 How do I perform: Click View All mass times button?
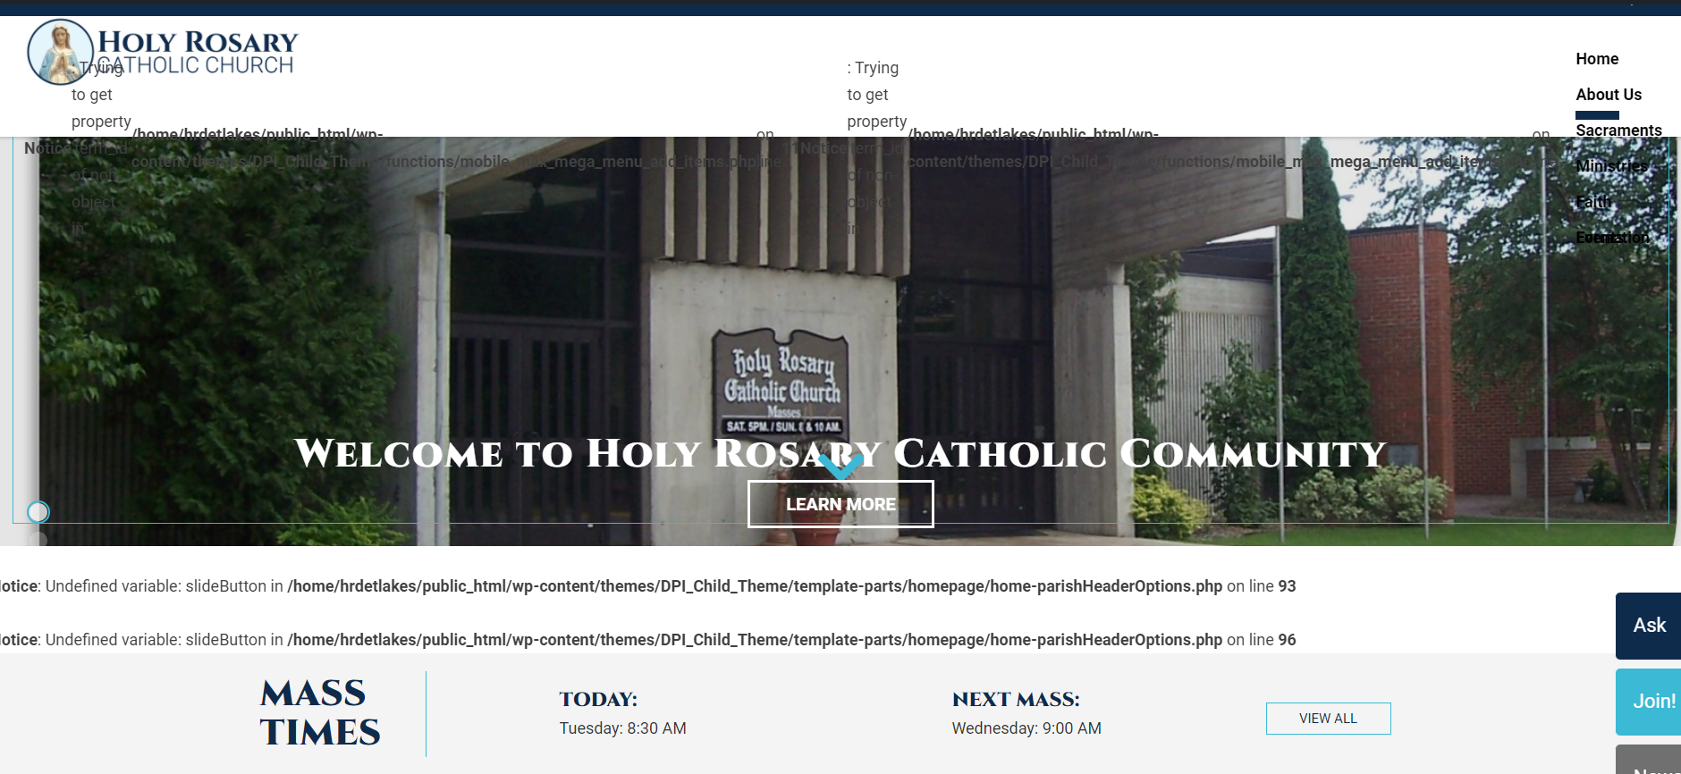[x=1327, y=719]
